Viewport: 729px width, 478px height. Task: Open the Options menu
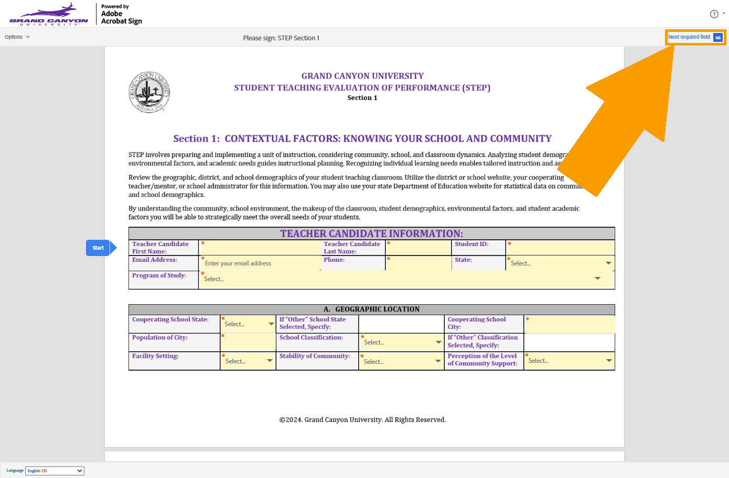[17, 37]
